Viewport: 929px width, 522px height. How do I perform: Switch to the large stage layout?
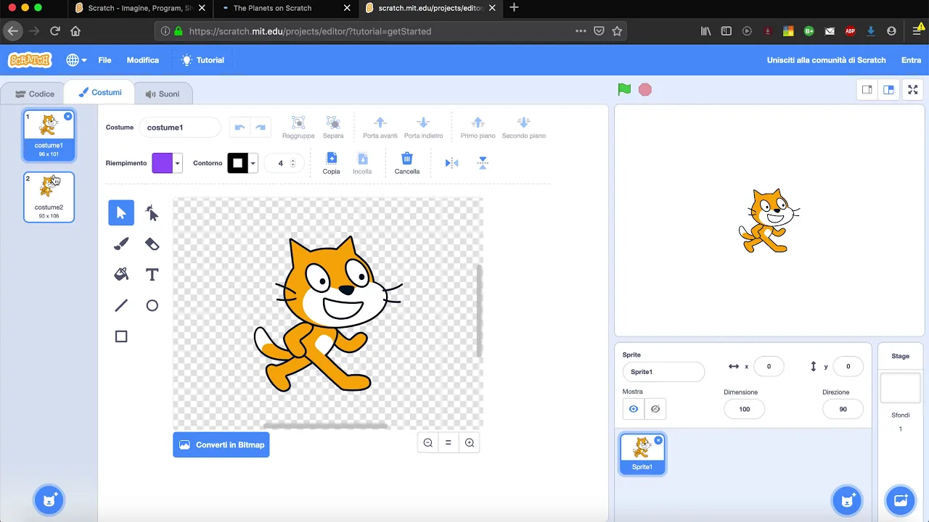888,90
